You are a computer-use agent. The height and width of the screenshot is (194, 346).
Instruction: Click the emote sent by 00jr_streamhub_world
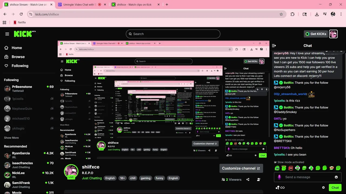311,94
